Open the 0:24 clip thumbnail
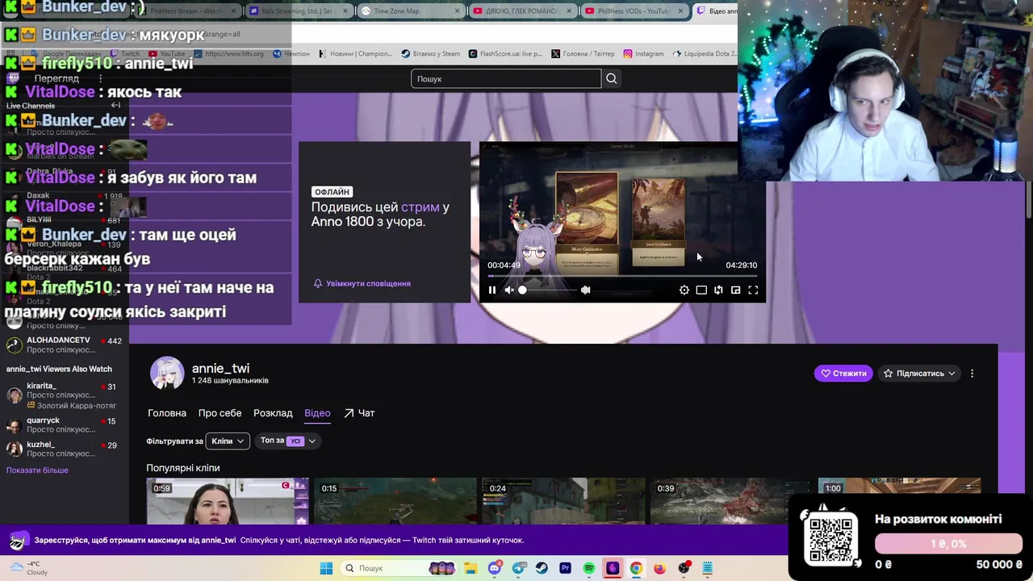The image size is (1033, 581). pos(563,501)
